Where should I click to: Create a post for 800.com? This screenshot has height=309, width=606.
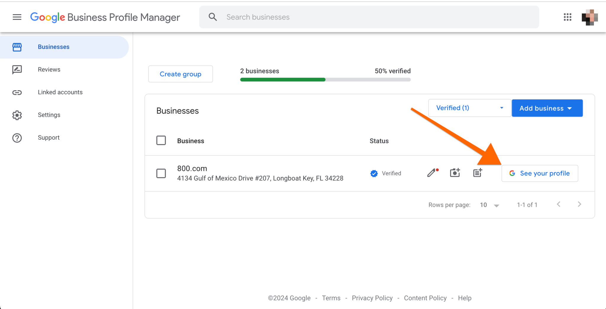pos(478,173)
